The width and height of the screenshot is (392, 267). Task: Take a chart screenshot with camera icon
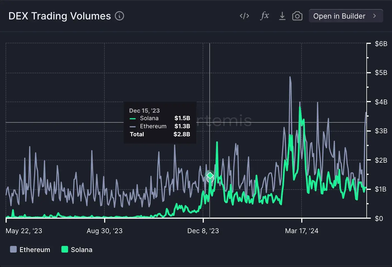(297, 16)
